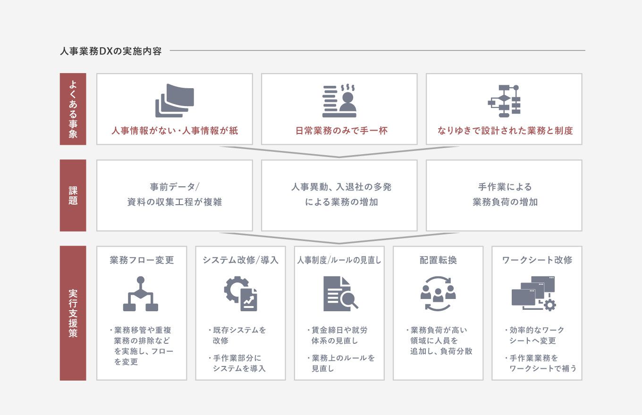Click the bullet 業務上のルールを見直し

[x=340, y=363]
